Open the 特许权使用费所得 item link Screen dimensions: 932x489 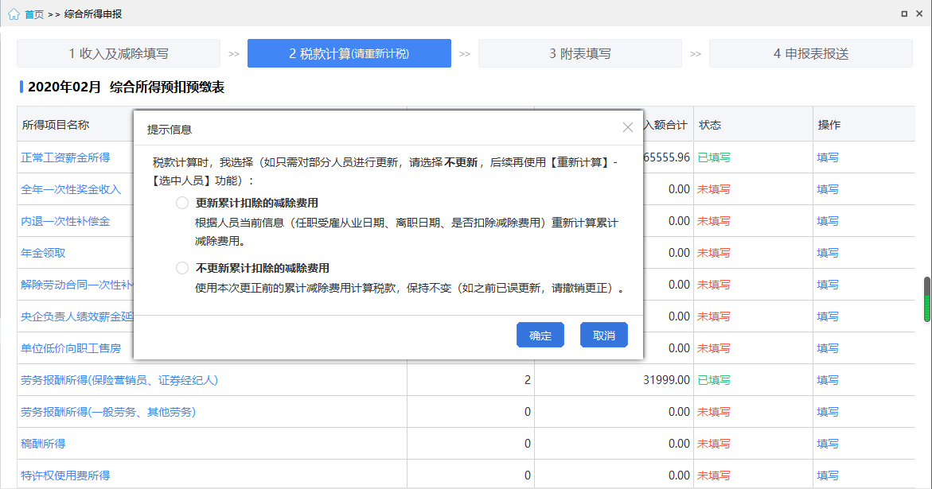point(65,475)
